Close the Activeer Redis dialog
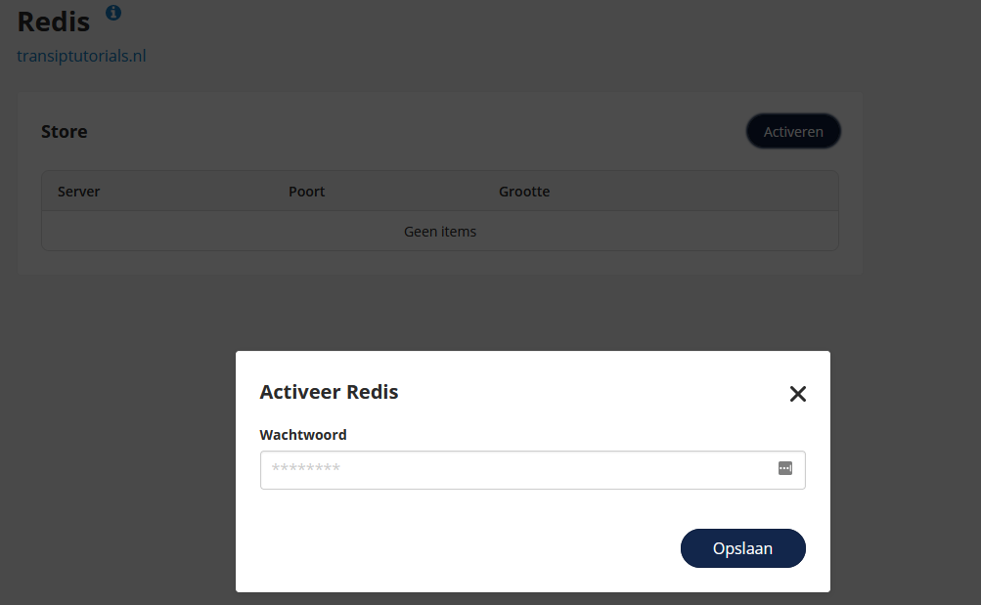 pyautogui.click(x=798, y=394)
